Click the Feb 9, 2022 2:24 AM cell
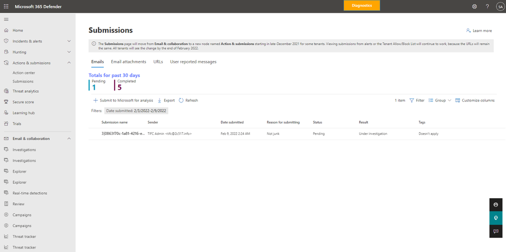The width and height of the screenshot is (506, 252). click(235, 134)
